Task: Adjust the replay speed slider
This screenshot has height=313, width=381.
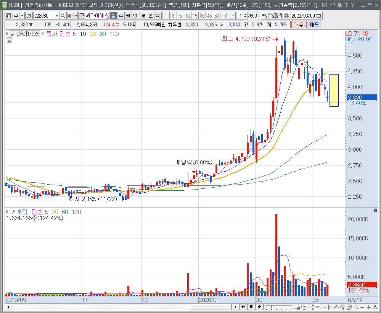Action: coord(278,307)
